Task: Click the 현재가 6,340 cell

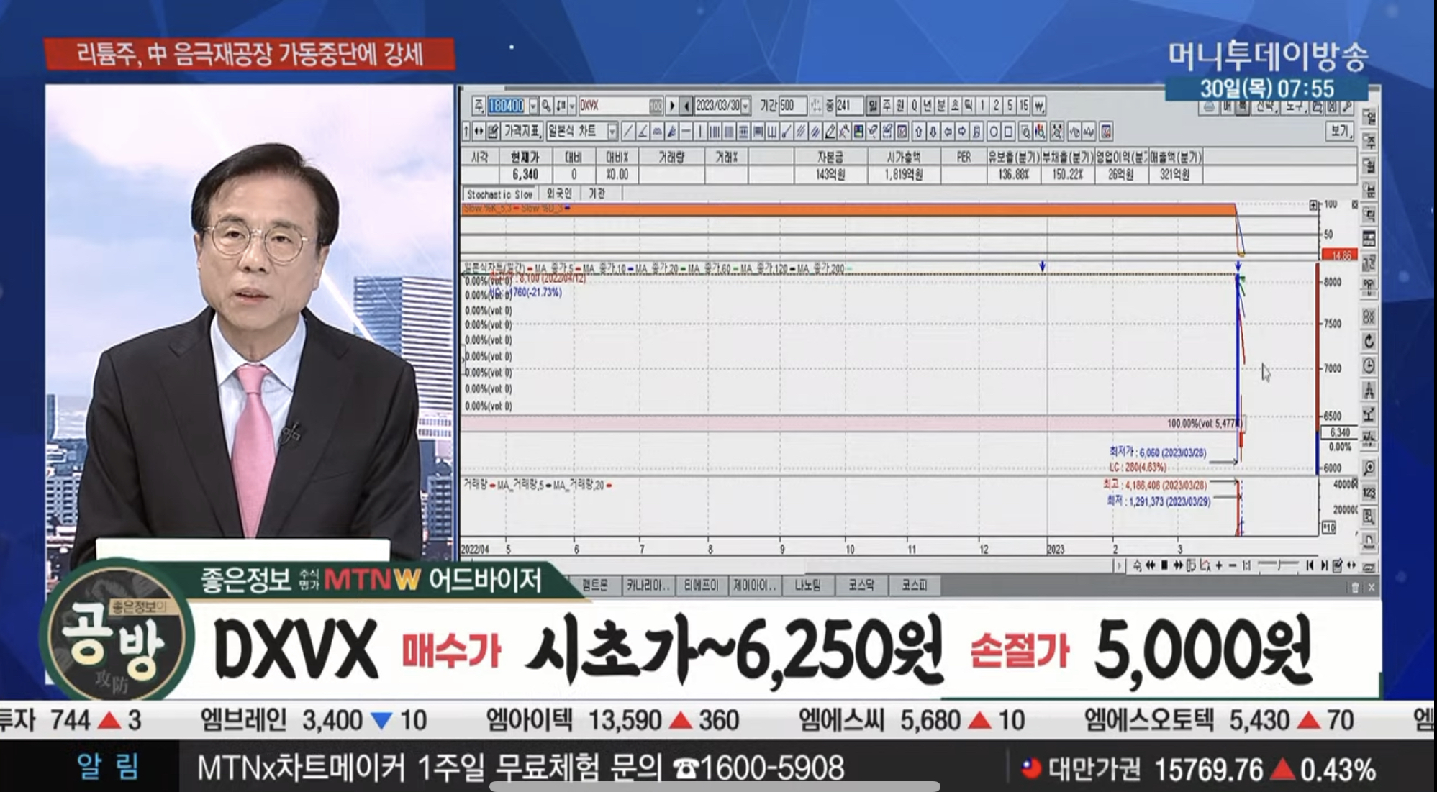Action: click(525, 174)
